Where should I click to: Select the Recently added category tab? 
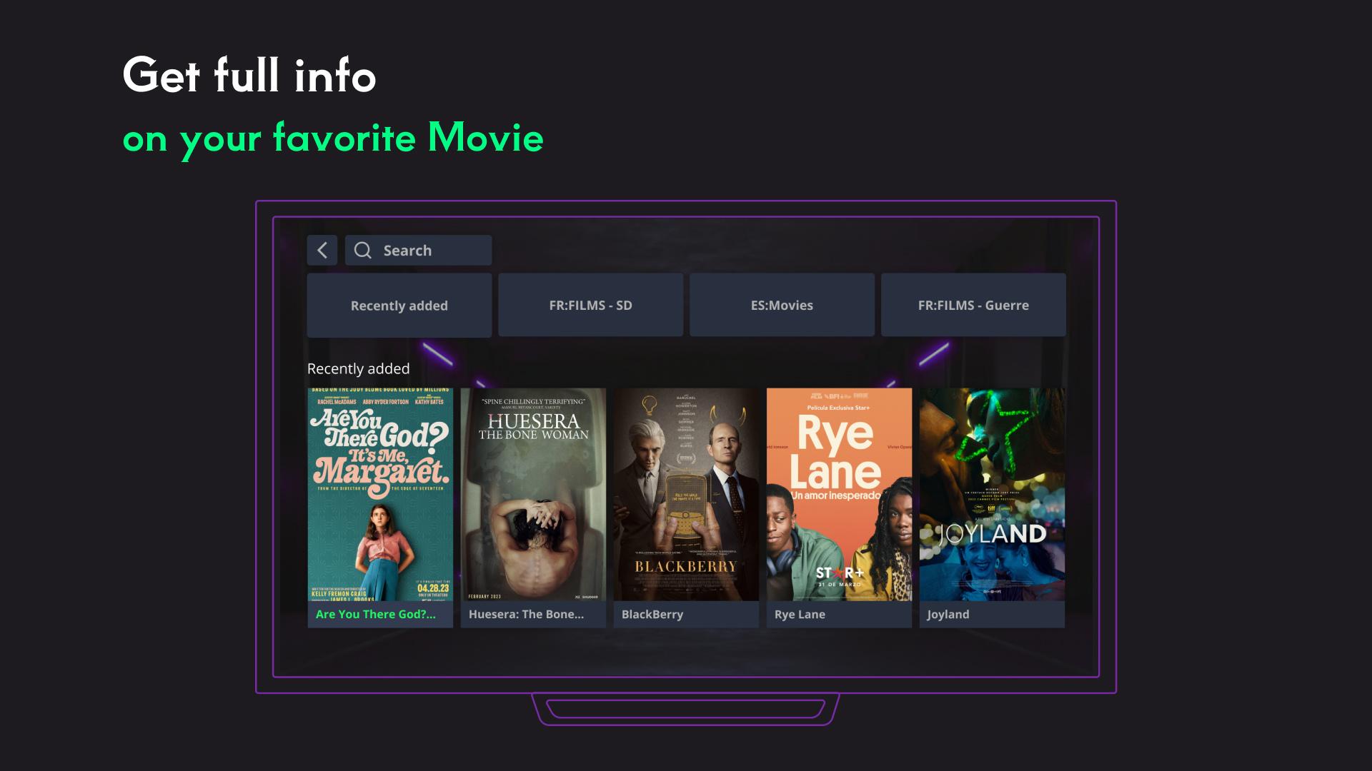(399, 306)
